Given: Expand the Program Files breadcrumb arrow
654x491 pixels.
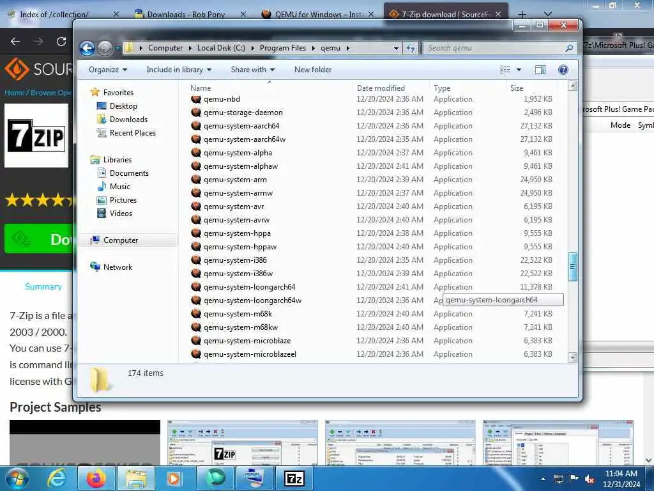Looking at the screenshot, I should (313, 49).
